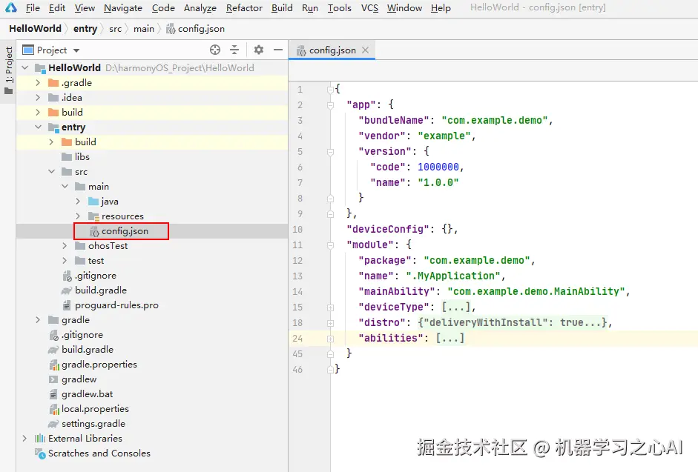The width and height of the screenshot is (698, 472).
Task: Collapse the HelloWorld root project node
Action: click(25, 67)
